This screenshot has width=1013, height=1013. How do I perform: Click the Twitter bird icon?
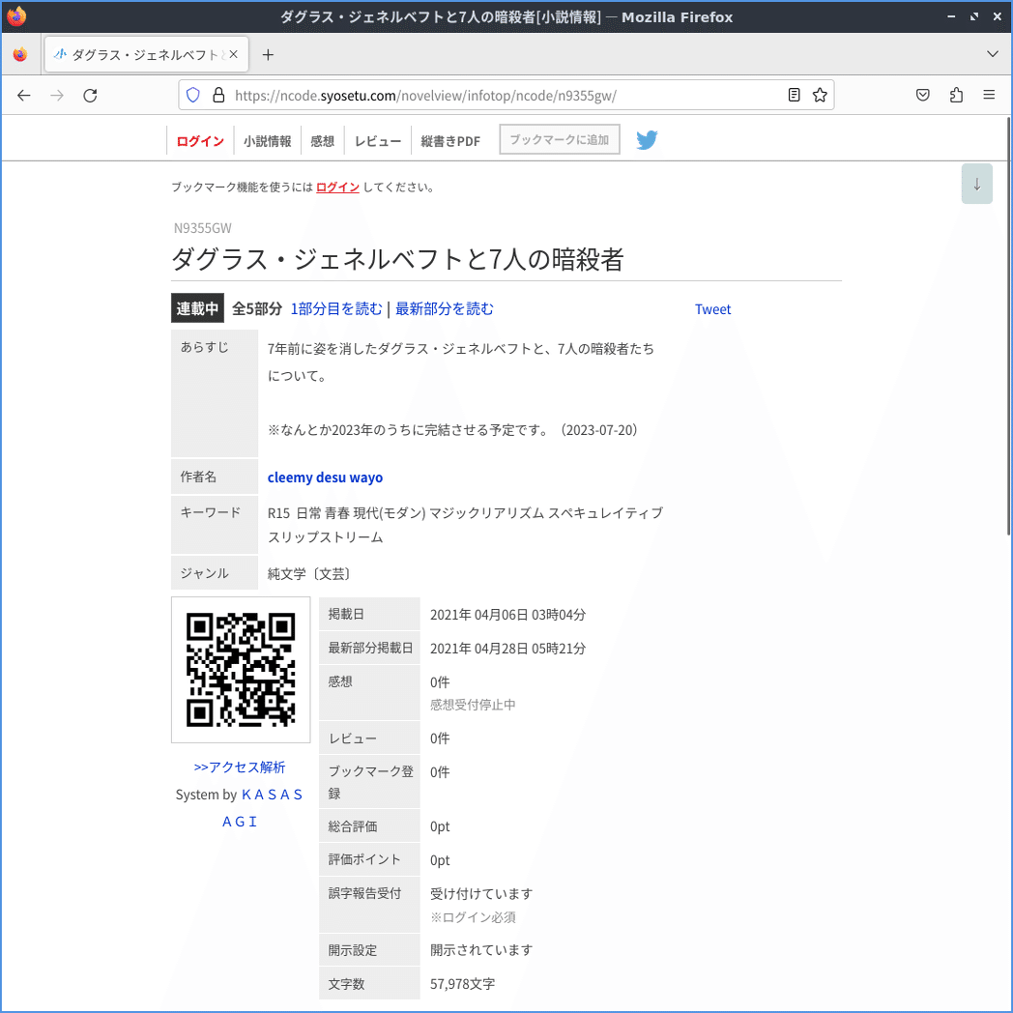(647, 139)
